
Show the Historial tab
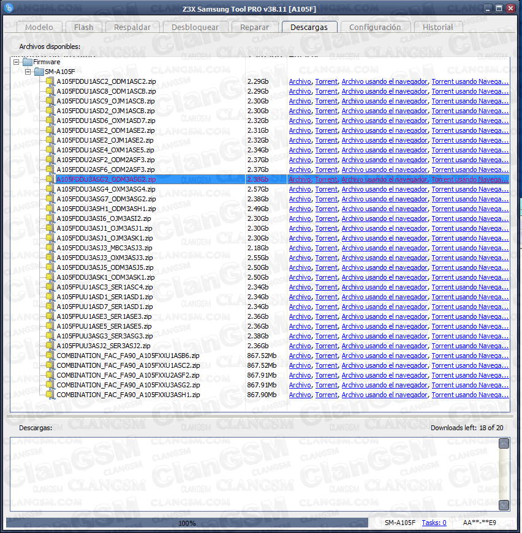pyautogui.click(x=438, y=27)
